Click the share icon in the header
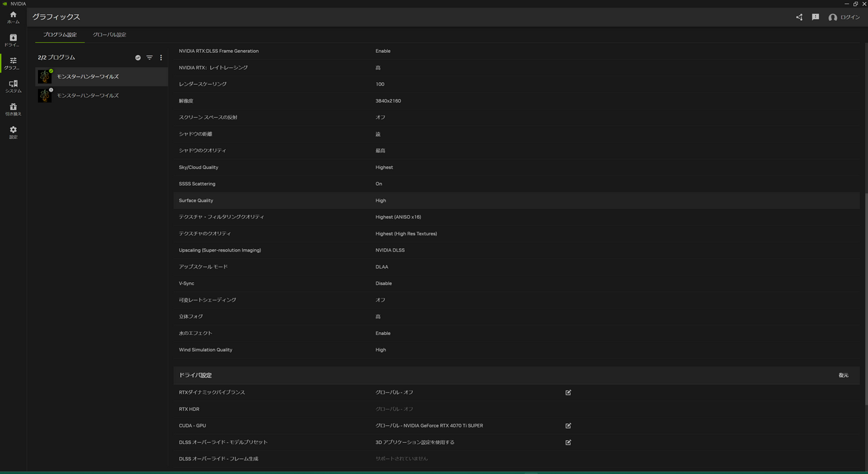868x474 pixels. (x=799, y=17)
